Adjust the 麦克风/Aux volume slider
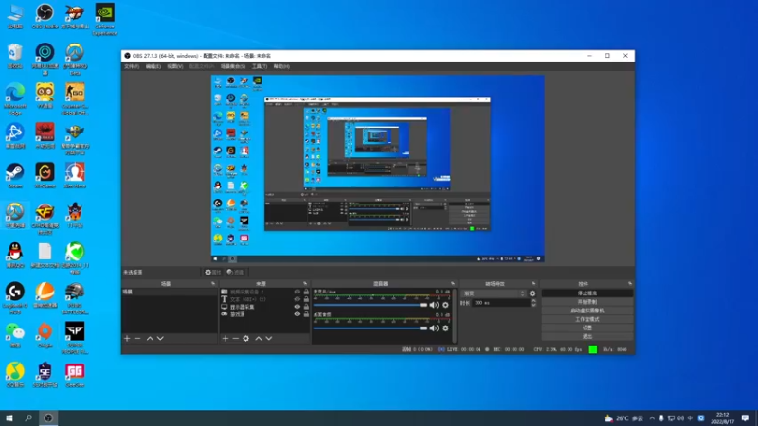 coord(370,305)
